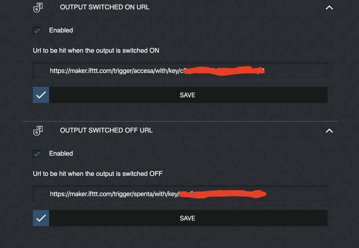This screenshot has height=248, width=359.
Task: Click the Enabled label under Output Switched OFF
Action: tap(61, 153)
